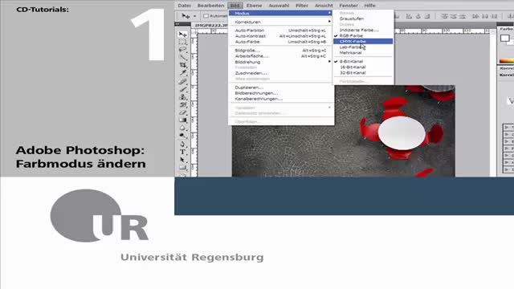Pick a color from the Farbe spectrum ramp

coord(507,61)
